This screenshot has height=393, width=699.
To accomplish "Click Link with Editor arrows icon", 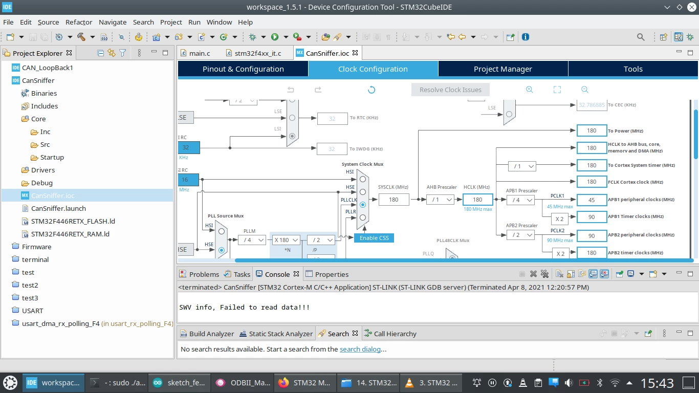I will (x=112, y=53).
